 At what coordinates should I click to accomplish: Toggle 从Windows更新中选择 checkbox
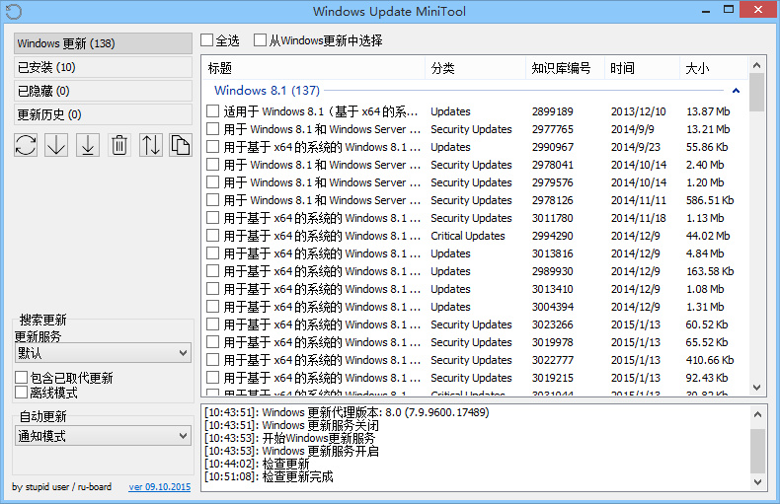[260, 40]
